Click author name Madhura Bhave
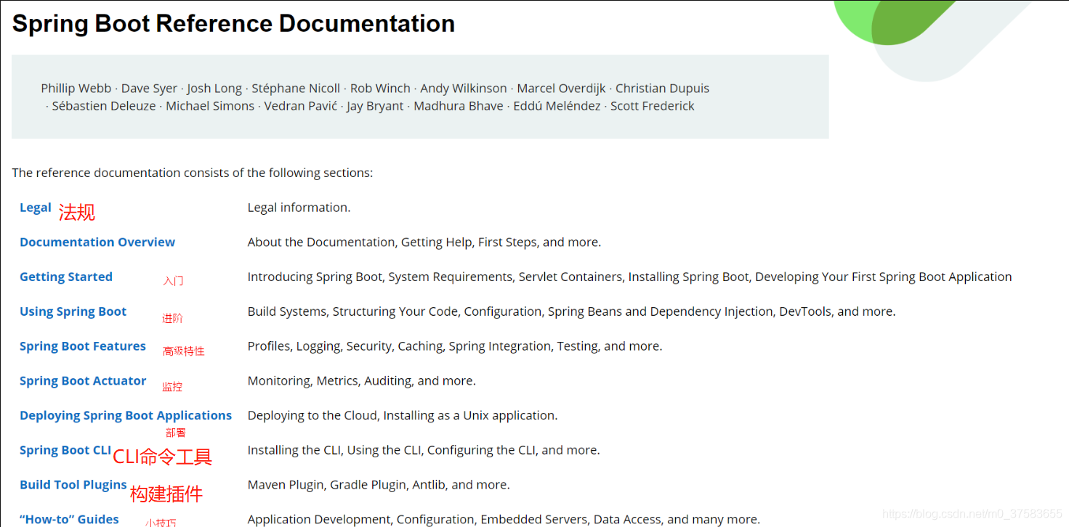1069x527 pixels. click(x=459, y=106)
